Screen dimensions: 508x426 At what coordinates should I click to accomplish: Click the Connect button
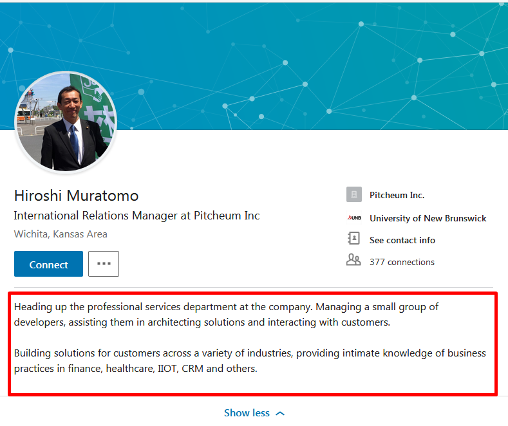[x=48, y=264]
